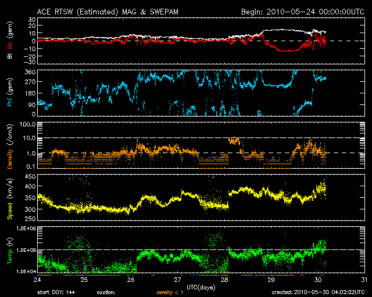Screen dimensions: 372x297
Task: Click the x-axis tick label '31'
Action: (x=364, y=280)
